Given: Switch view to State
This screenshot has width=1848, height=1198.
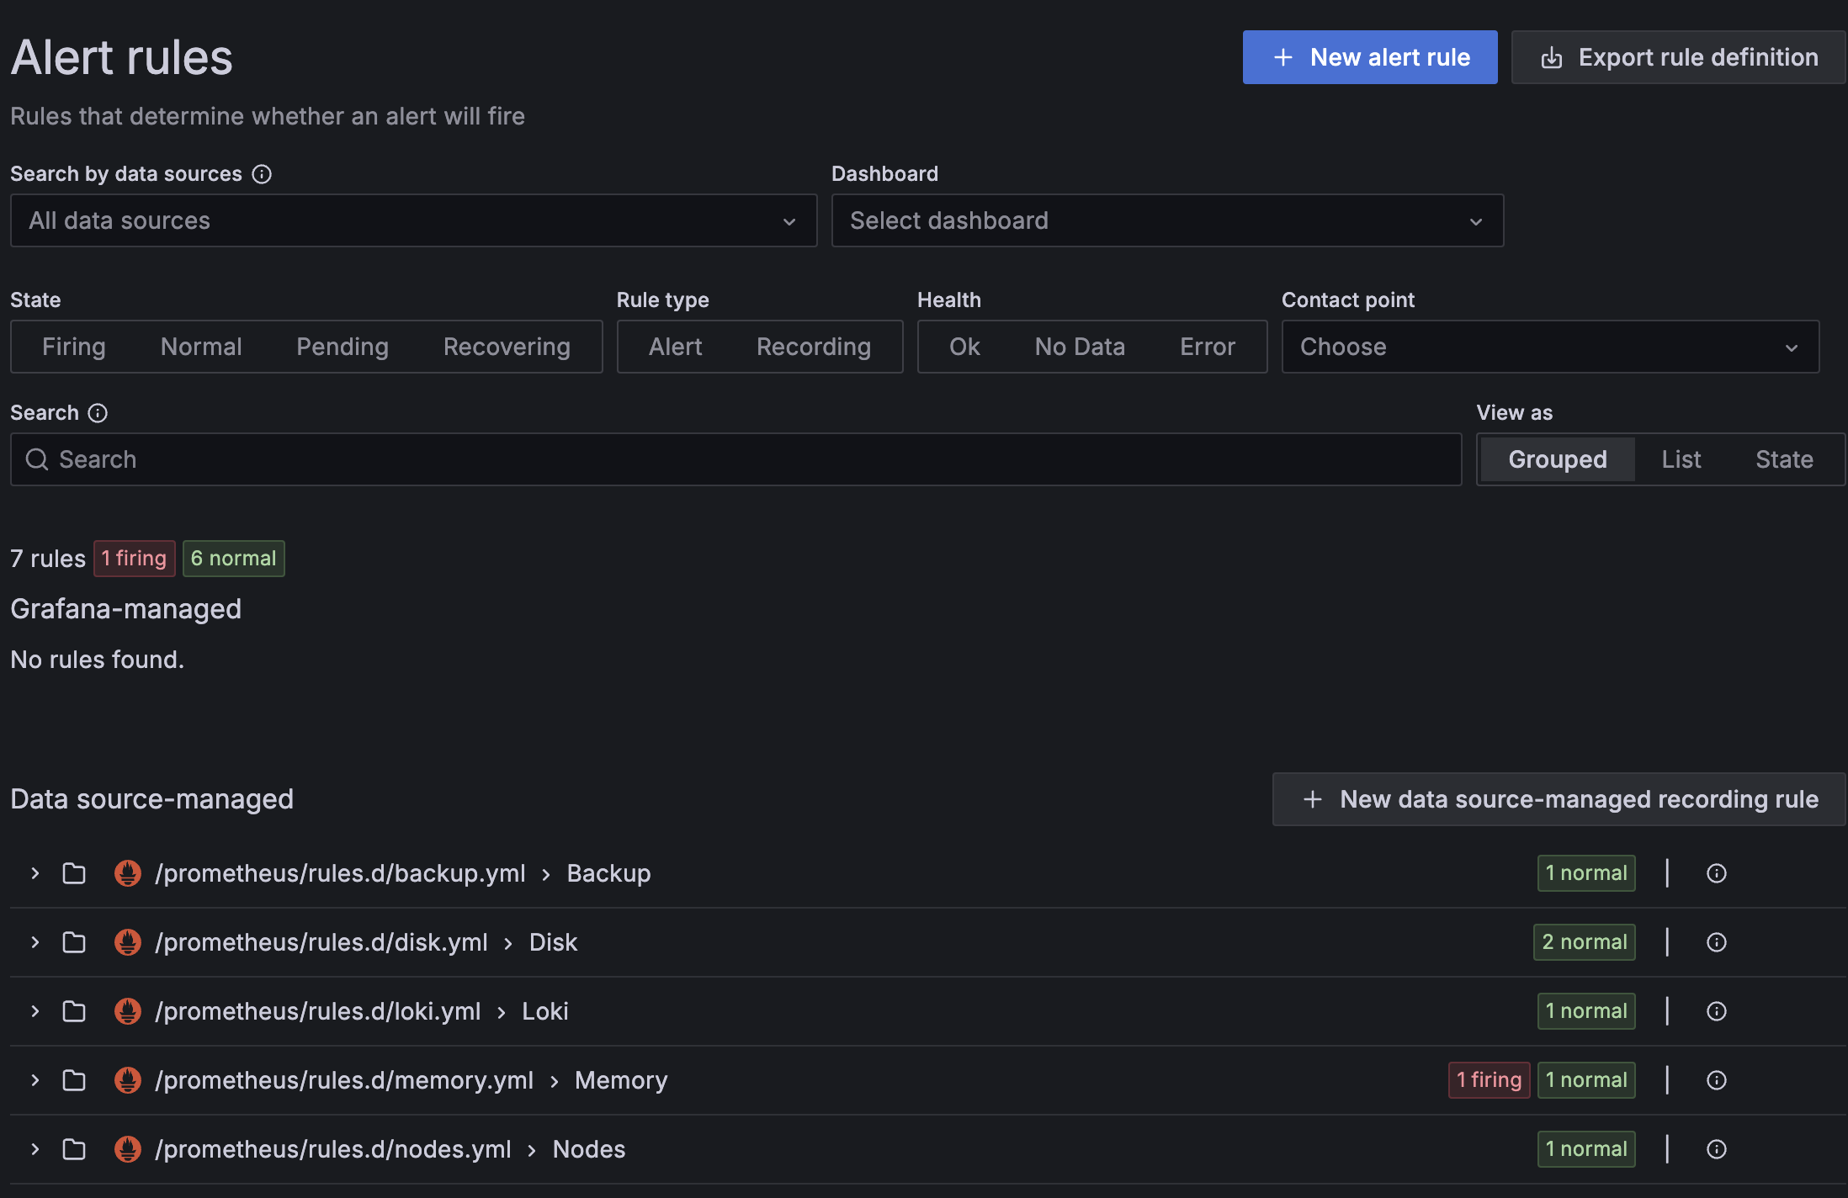Looking at the screenshot, I should tap(1784, 459).
